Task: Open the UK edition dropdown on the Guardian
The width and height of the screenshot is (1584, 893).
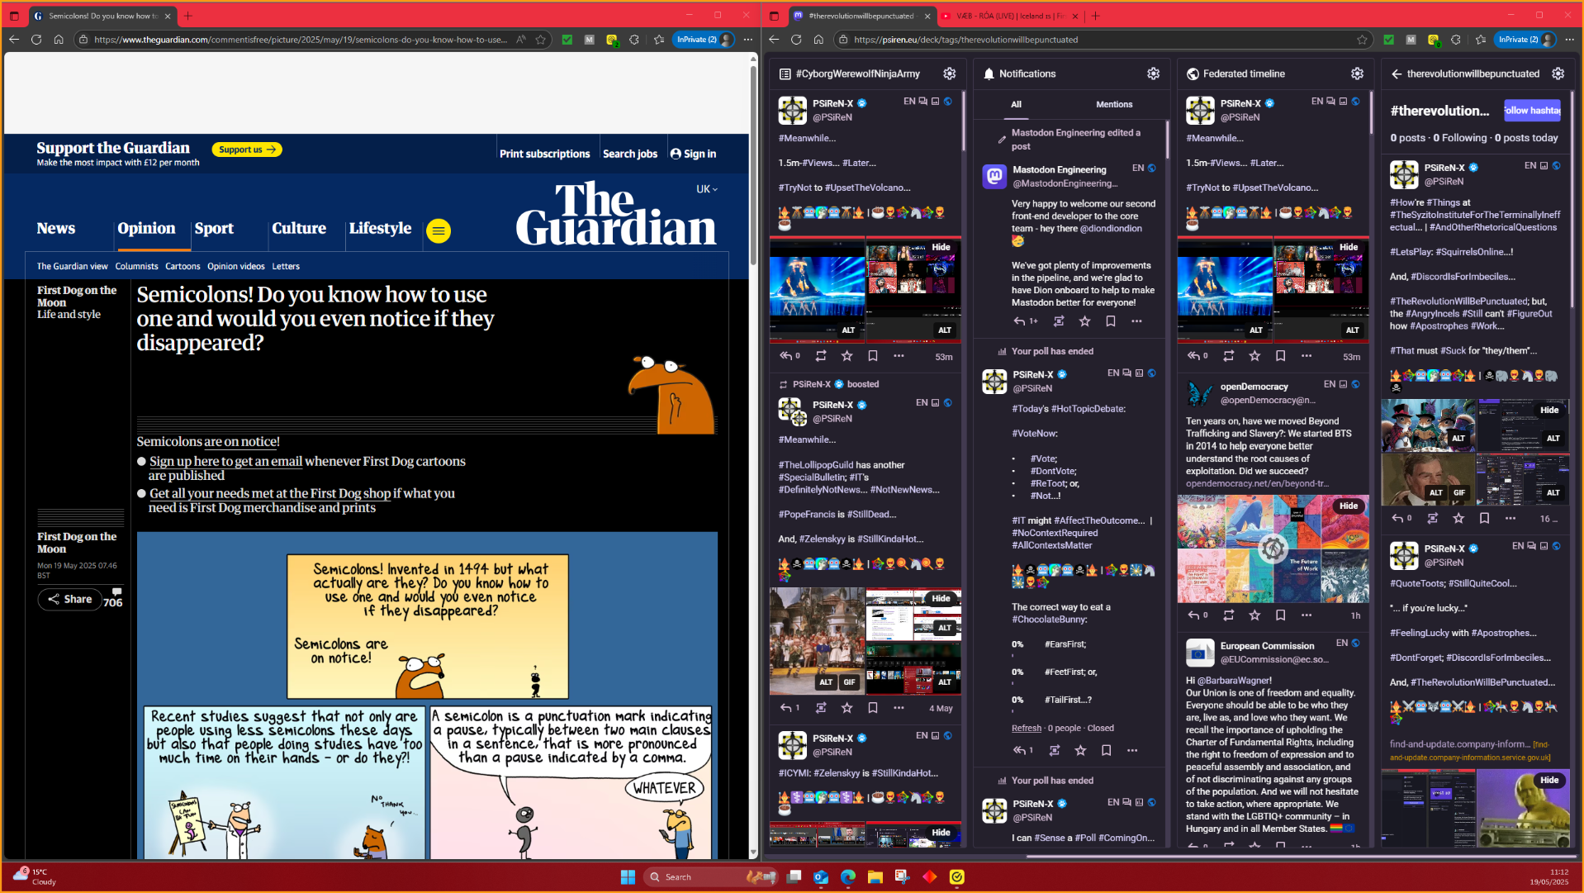Action: tap(707, 189)
